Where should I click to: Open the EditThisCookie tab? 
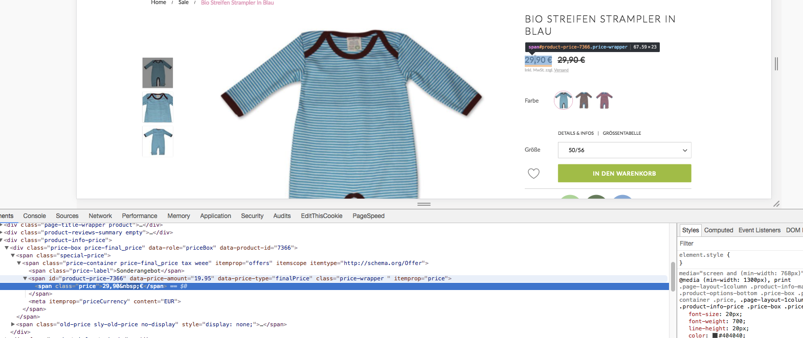(x=322, y=216)
